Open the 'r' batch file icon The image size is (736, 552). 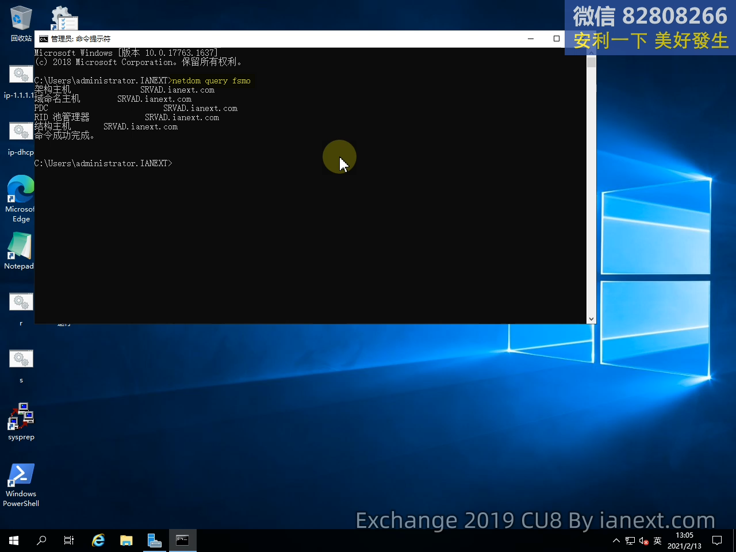21,309
